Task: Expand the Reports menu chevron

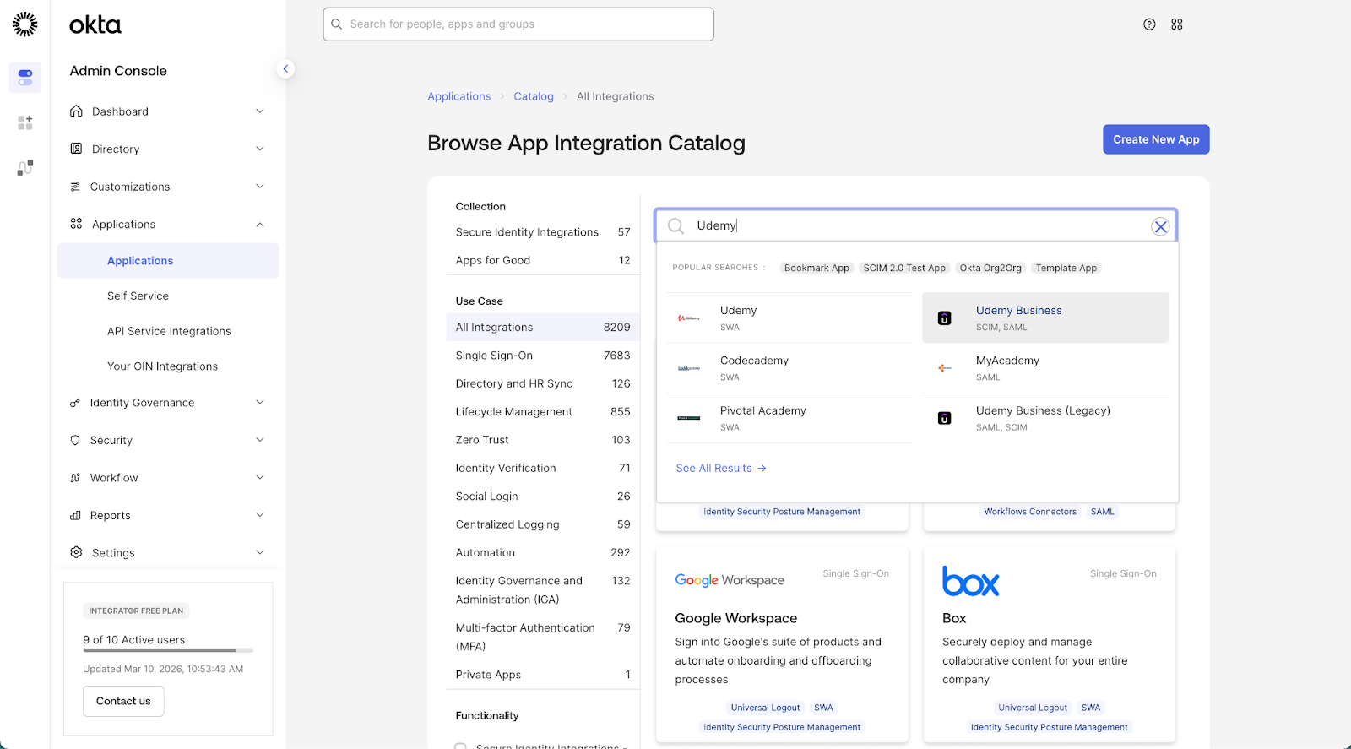Action: point(260,515)
